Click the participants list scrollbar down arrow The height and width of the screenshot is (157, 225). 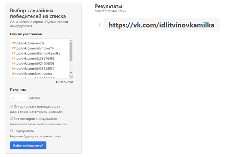click(71, 73)
